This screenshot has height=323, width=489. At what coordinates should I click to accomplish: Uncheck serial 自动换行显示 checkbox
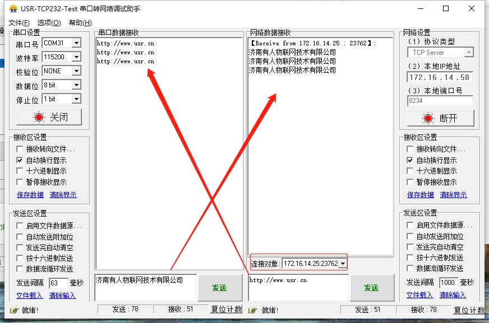tap(20, 160)
